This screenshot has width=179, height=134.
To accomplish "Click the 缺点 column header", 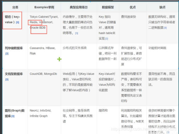I will click(162, 7).
